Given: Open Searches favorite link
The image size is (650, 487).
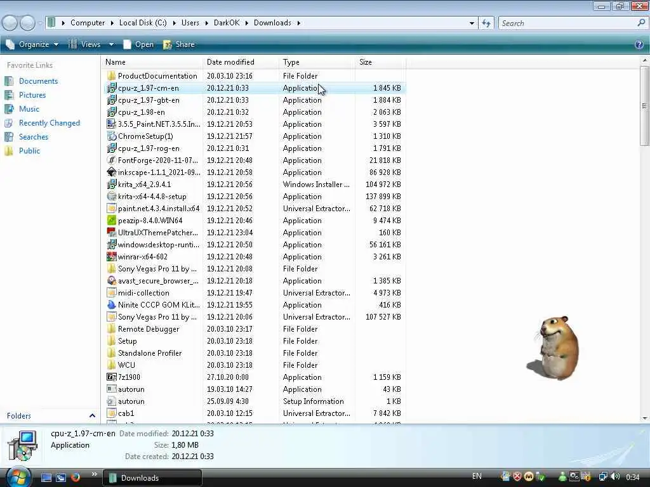Looking at the screenshot, I should point(34,137).
